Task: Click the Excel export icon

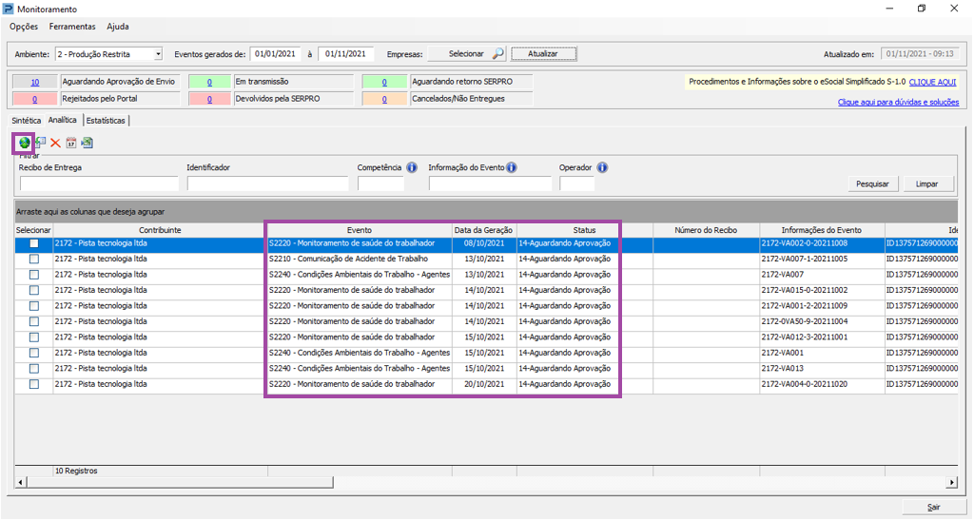Action: coord(87,144)
